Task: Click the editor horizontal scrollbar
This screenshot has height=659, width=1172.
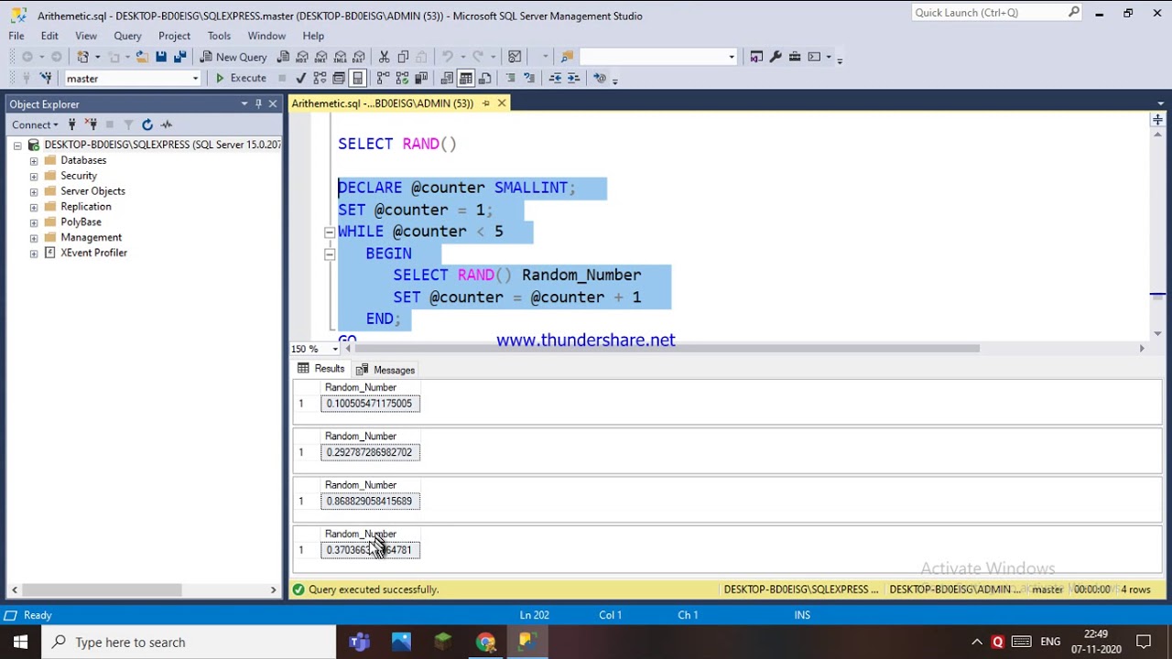Action: tap(668, 348)
